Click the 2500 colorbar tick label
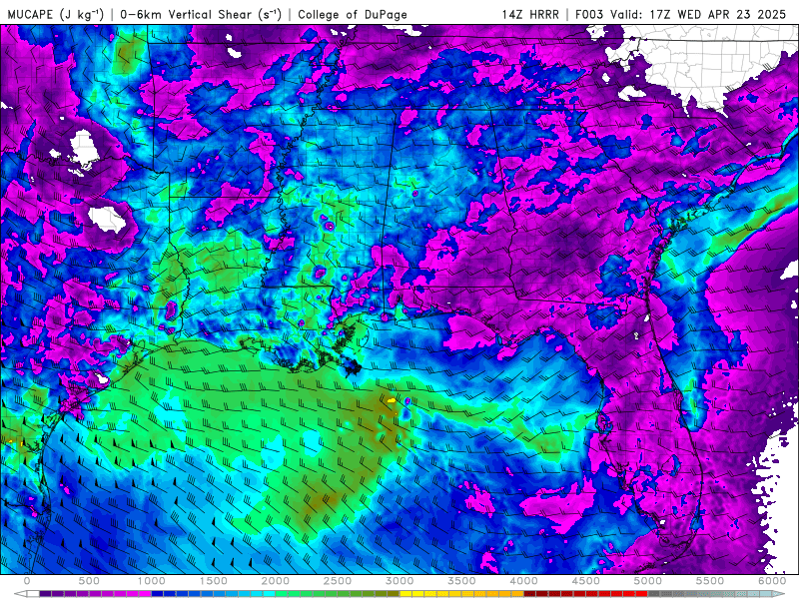The height and width of the screenshot is (599, 799). pyautogui.click(x=338, y=581)
